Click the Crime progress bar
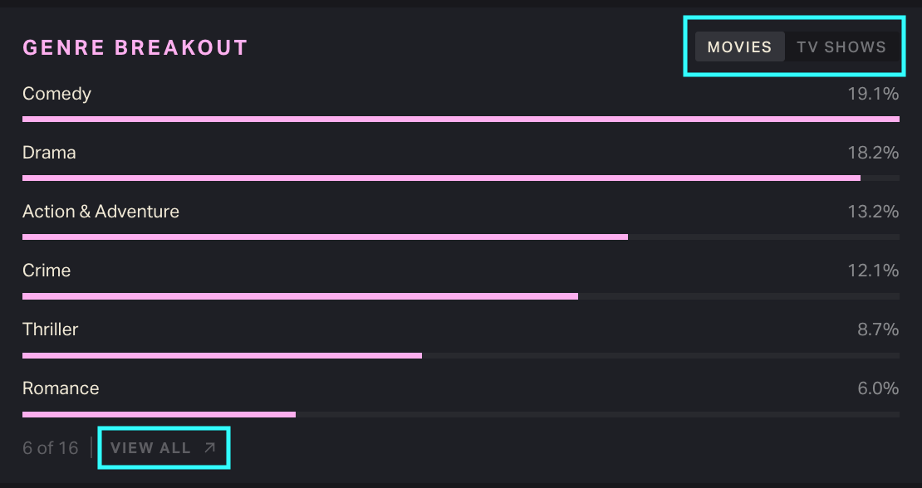This screenshot has width=922, height=488. 300,296
